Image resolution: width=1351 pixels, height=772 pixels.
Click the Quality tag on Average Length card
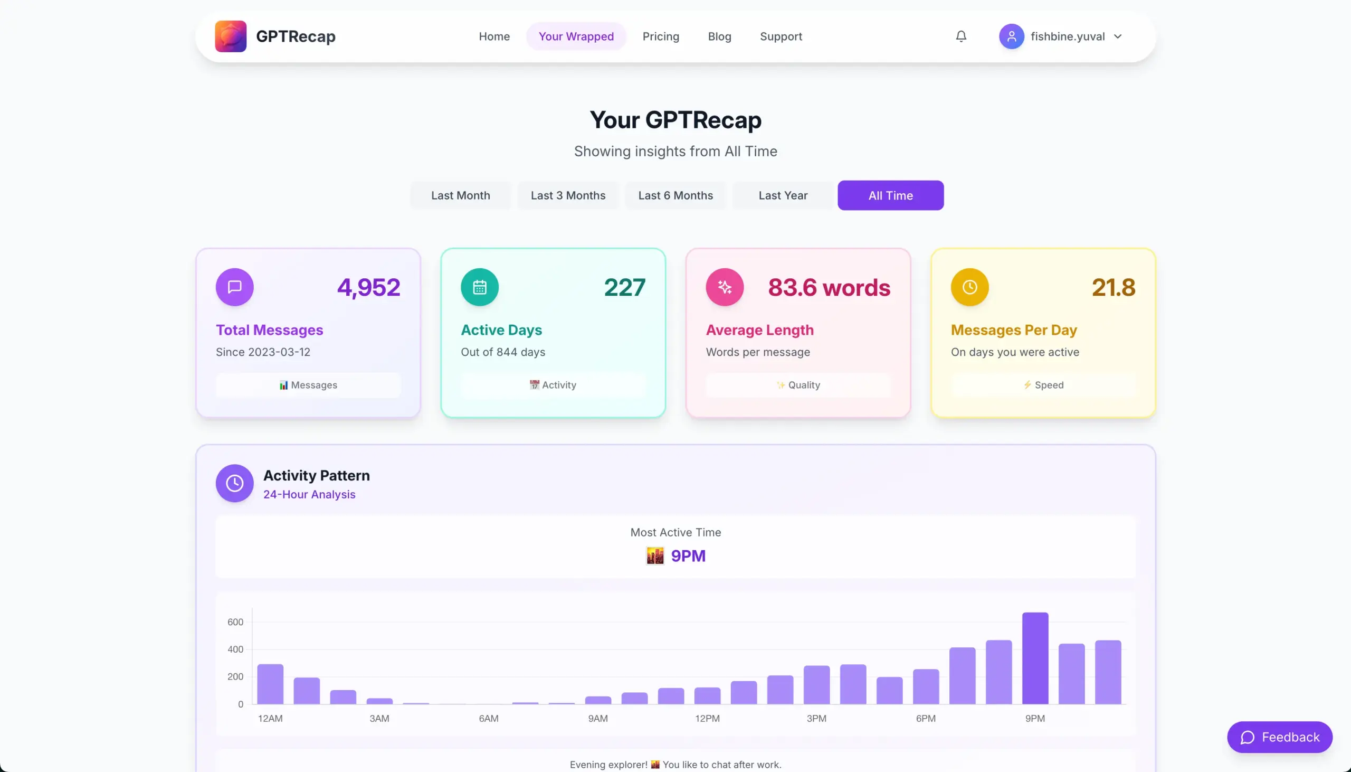click(x=798, y=385)
